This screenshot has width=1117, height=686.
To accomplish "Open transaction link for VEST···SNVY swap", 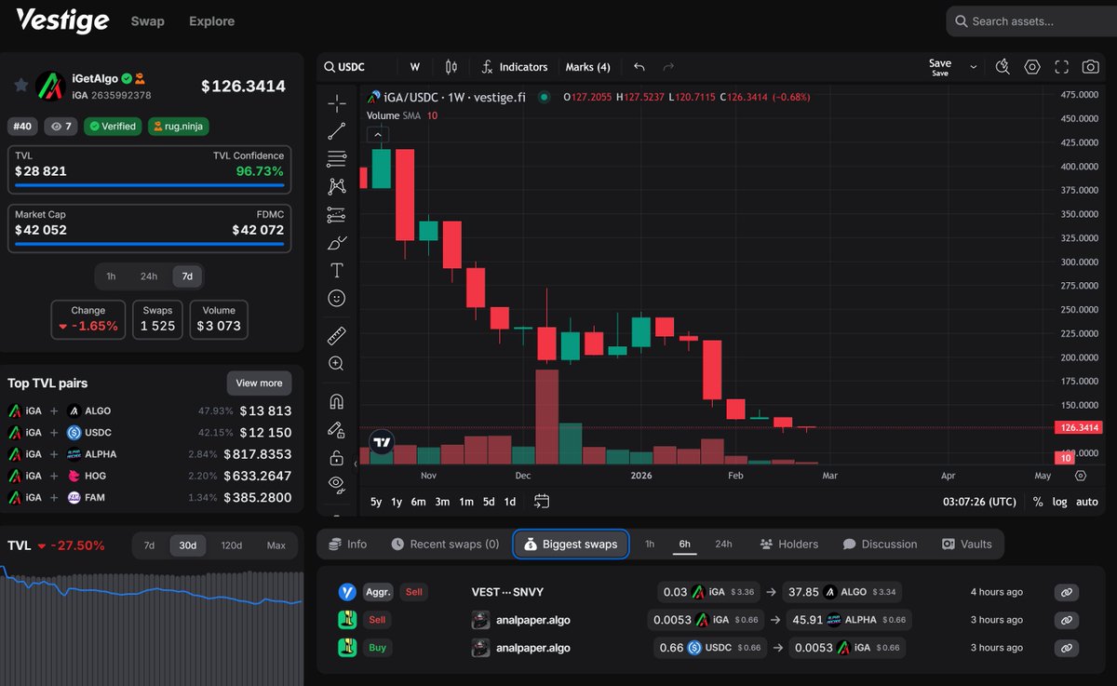I will [x=1067, y=592].
